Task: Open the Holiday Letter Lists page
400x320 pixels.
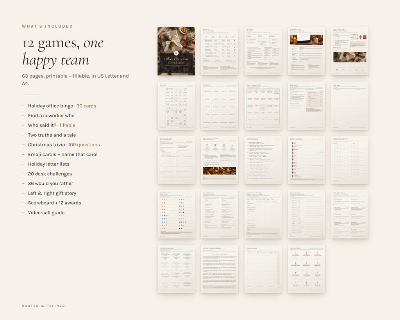Action: tap(263, 215)
